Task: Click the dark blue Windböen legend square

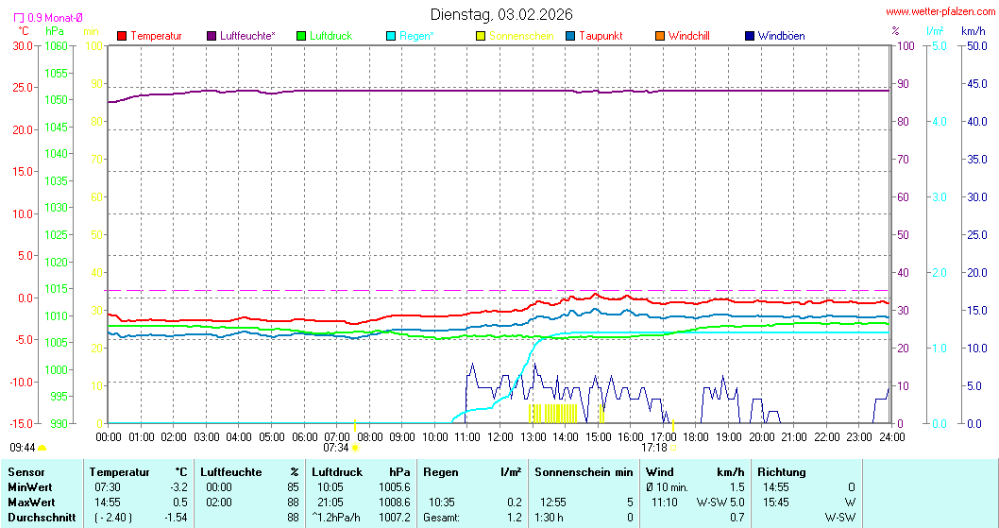Action: pos(749,36)
